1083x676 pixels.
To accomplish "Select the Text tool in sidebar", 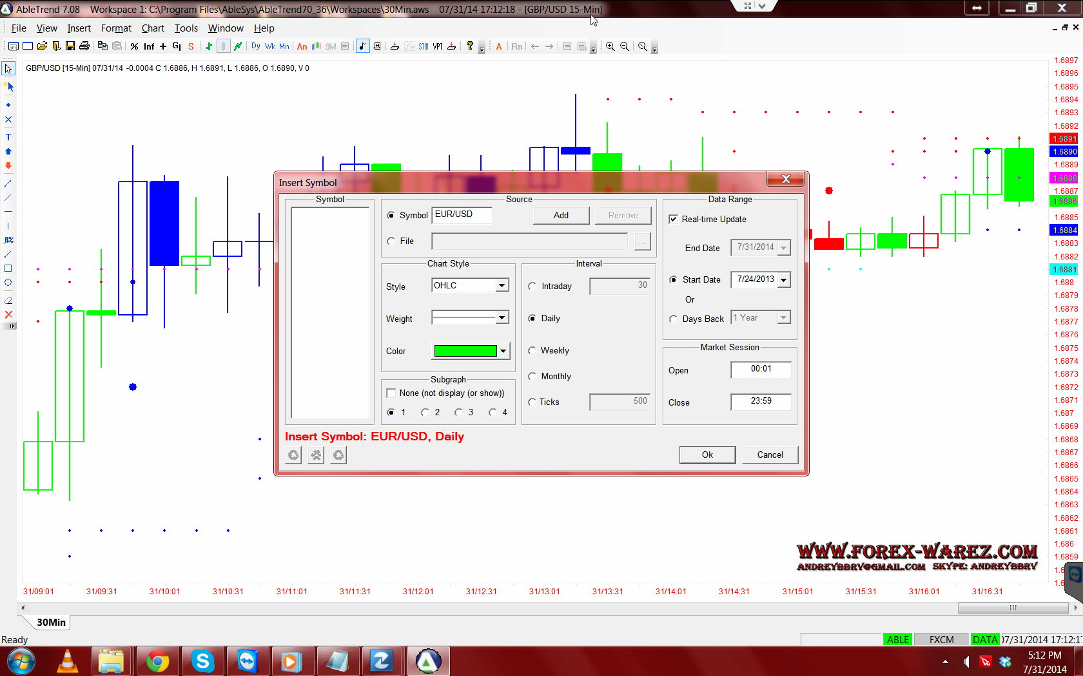I will pos(8,137).
